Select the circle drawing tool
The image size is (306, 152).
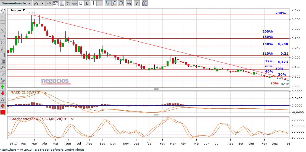click(x=3, y=42)
